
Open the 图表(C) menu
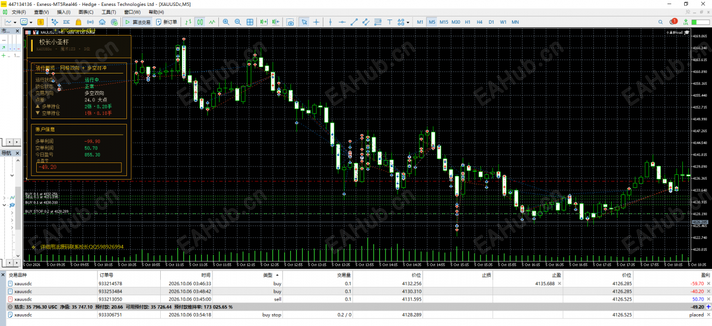pos(86,12)
